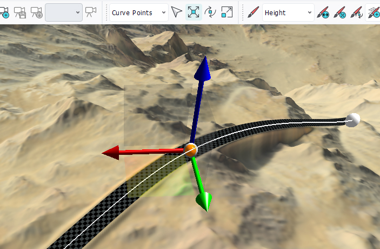Click the brush with rotation arrow icon
Viewport: 380px width, 249px height.
click(356, 12)
